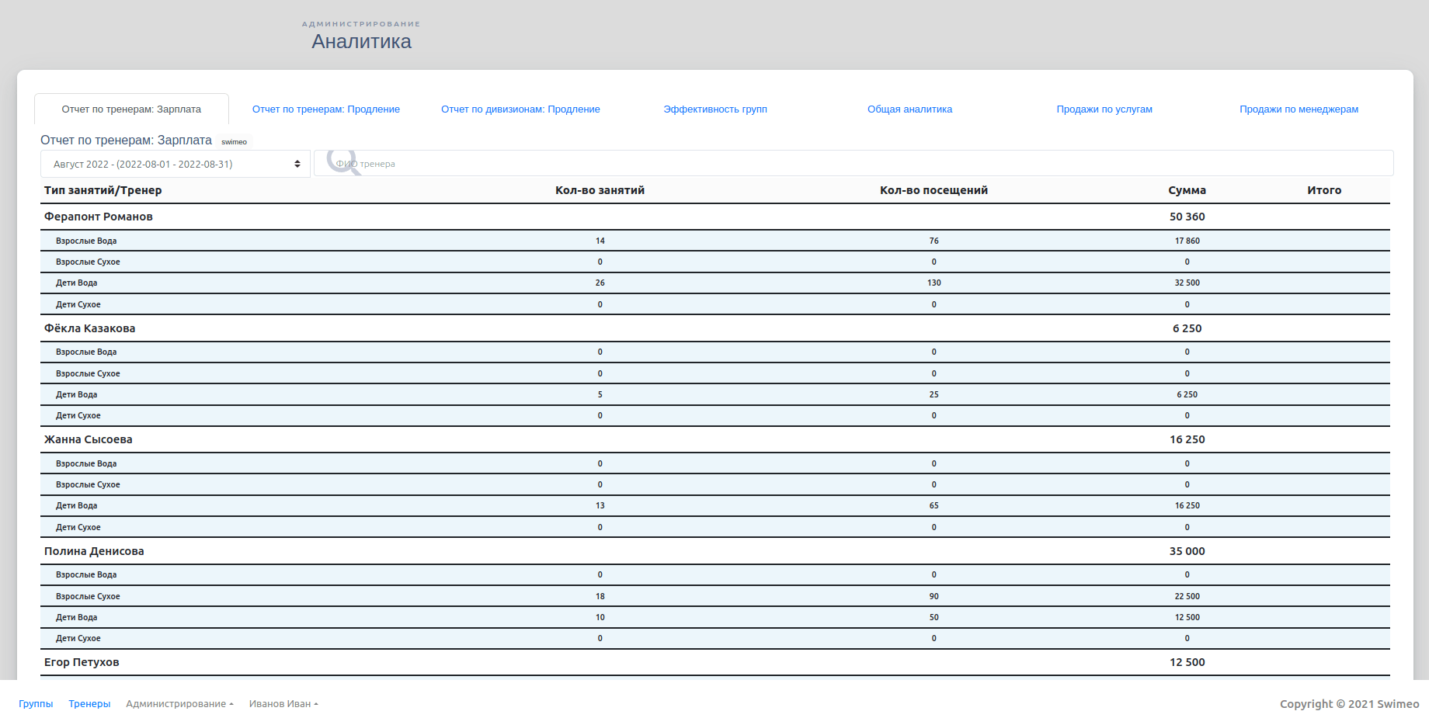
Task: Select the Полина Денисова trainer row
Action: click(x=94, y=551)
